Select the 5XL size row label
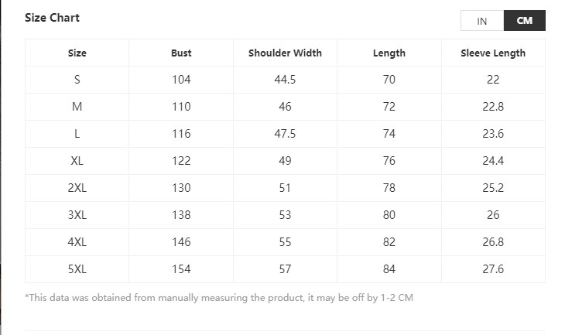 (x=77, y=269)
